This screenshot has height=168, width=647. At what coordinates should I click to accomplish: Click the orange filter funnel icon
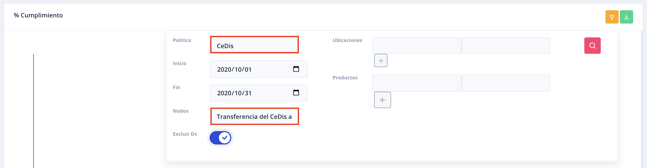pos(612,17)
